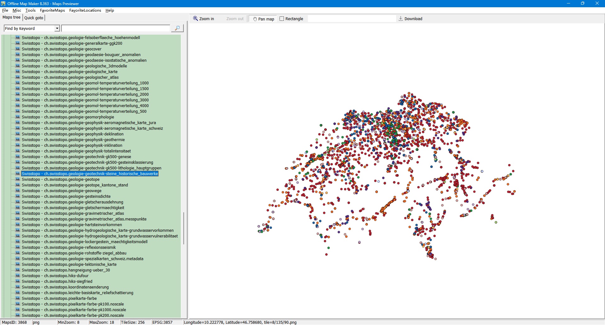Click map icon beside geologie-geocover entry
Viewport: 605px width, 325px height.
tap(18, 49)
